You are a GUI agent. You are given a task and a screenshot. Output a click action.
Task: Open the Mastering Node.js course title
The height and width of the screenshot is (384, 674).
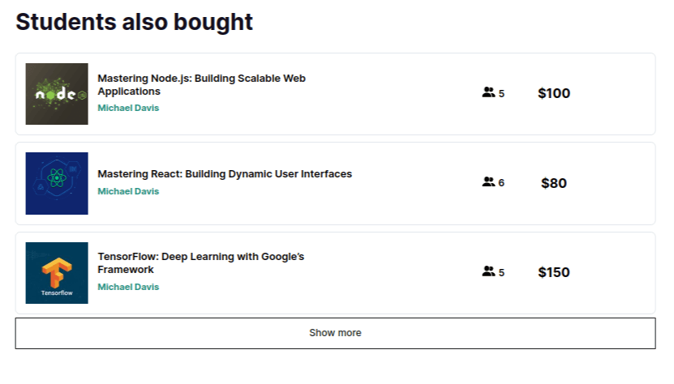[201, 85]
